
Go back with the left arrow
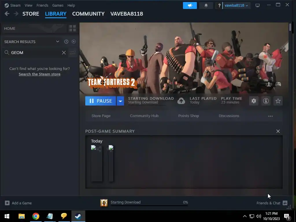[x=7, y=14]
